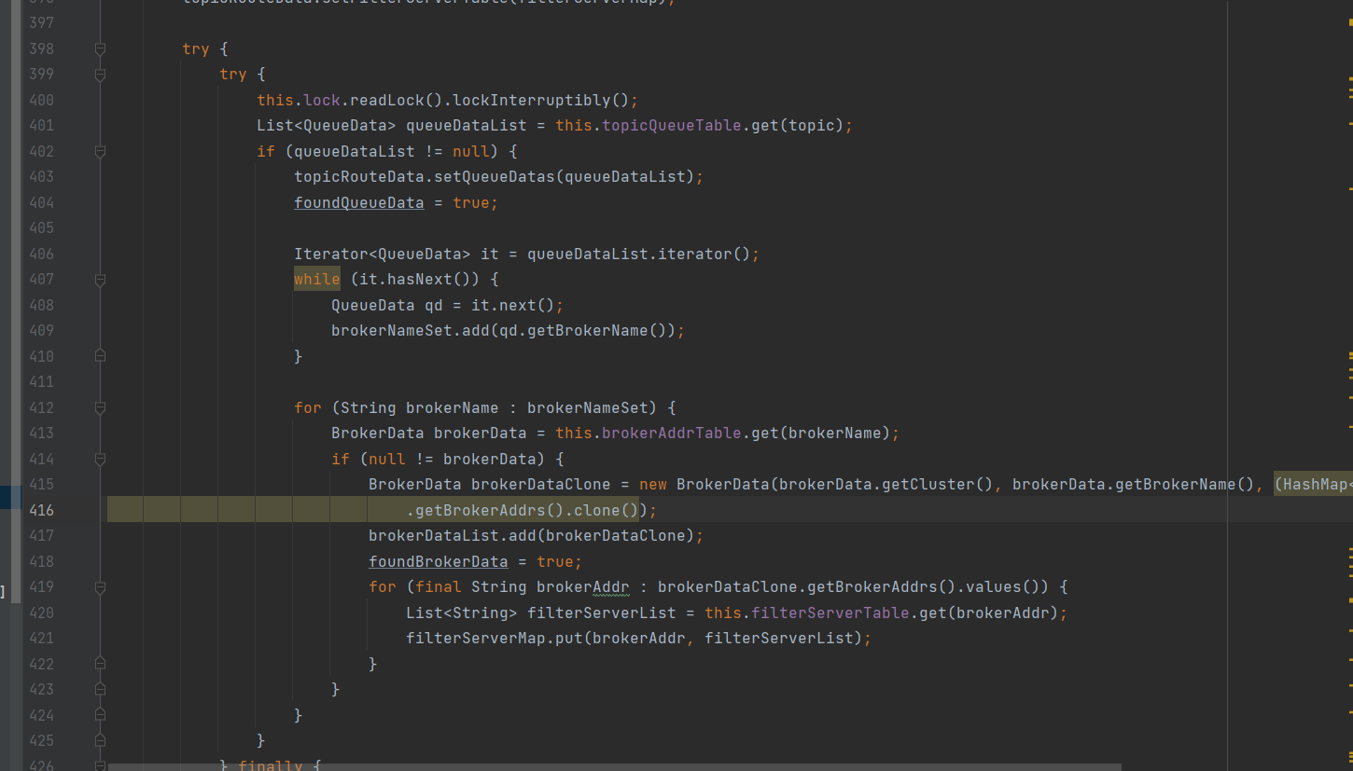Click the fold end marker on line 422
Viewport: 1353px width, 771px height.
(x=100, y=664)
